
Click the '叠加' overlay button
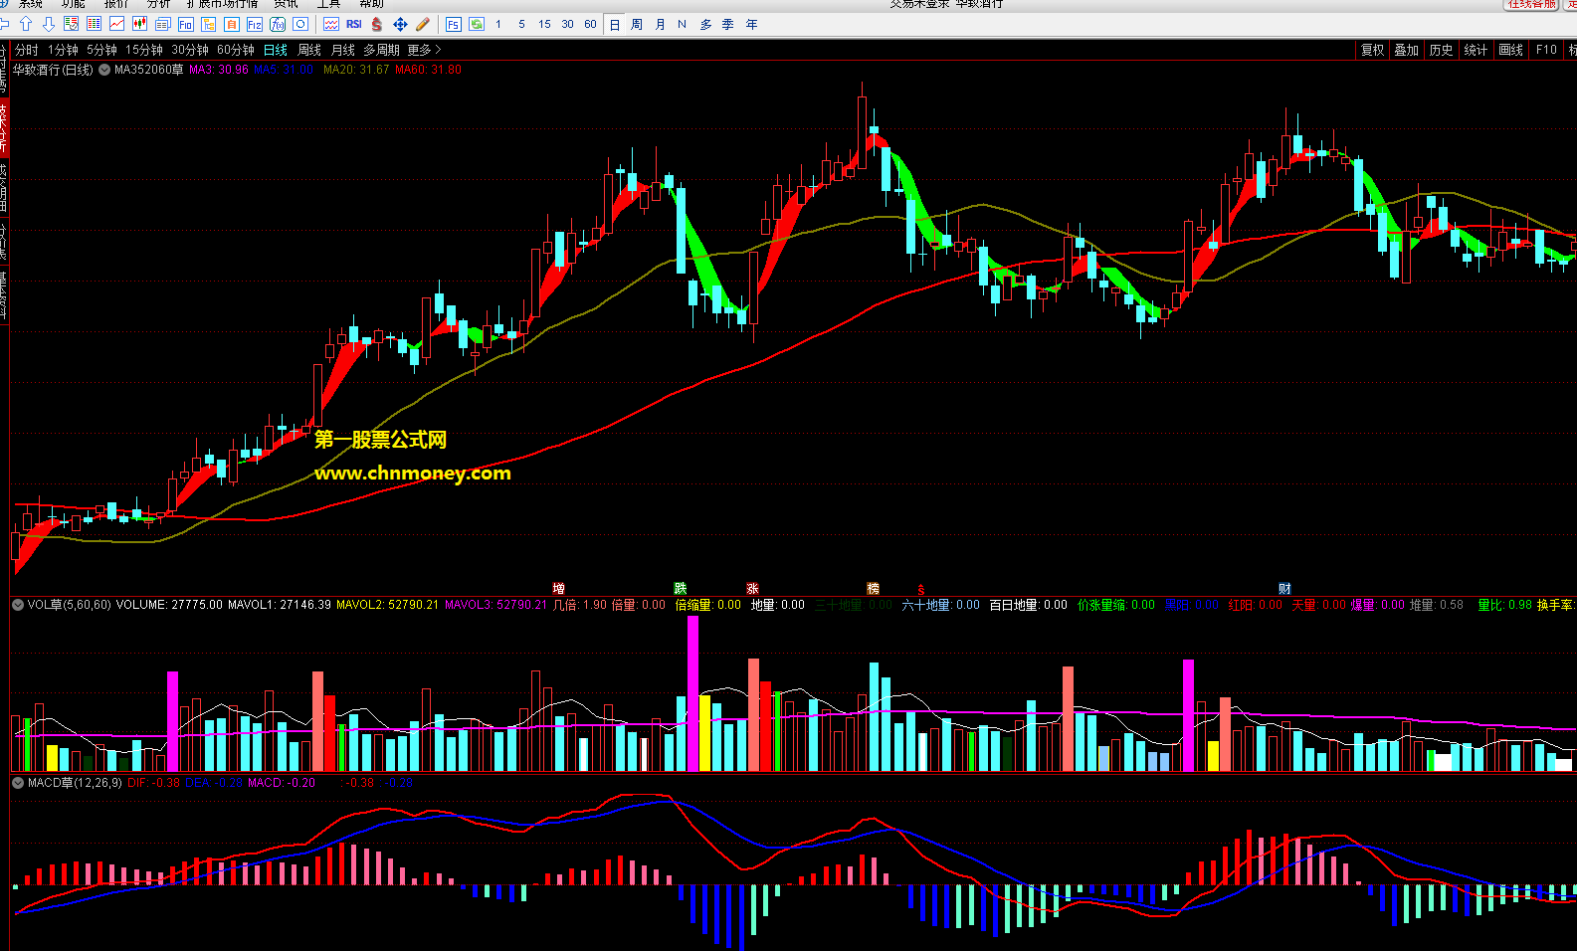(x=1407, y=50)
